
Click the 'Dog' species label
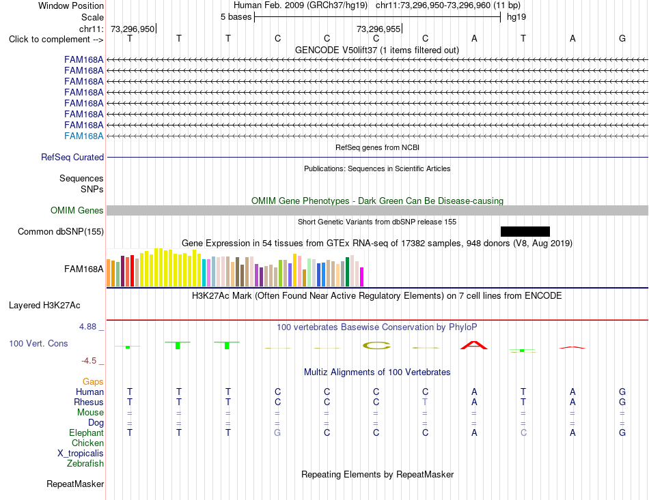pyautogui.click(x=96, y=423)
